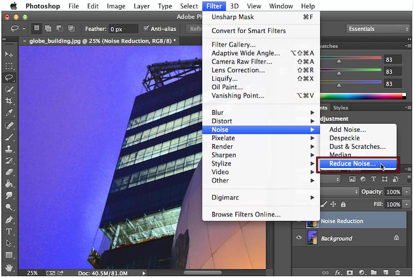Select the Pen tool
414x278 pixels.
(9, 220)
